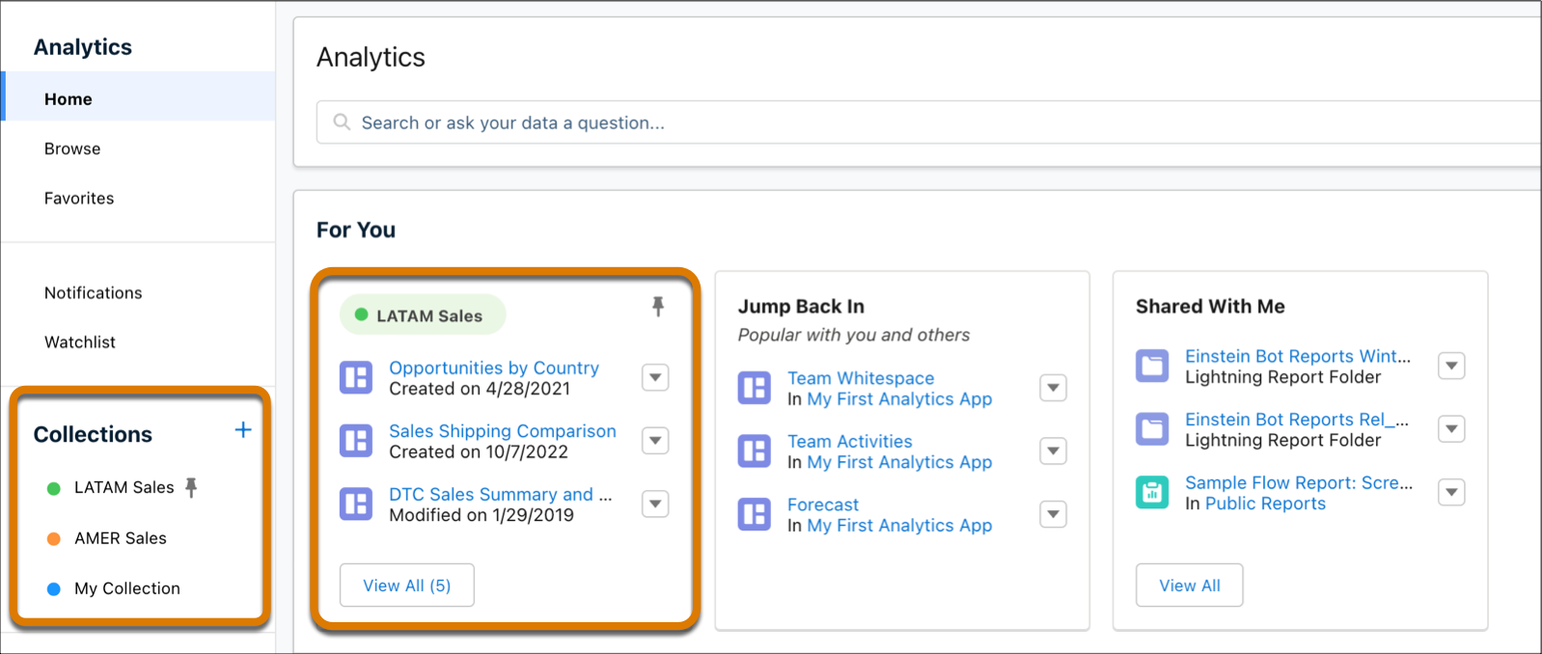Click the search or ask your data field
The image size is (1542, 654).
tap(928, 123)
